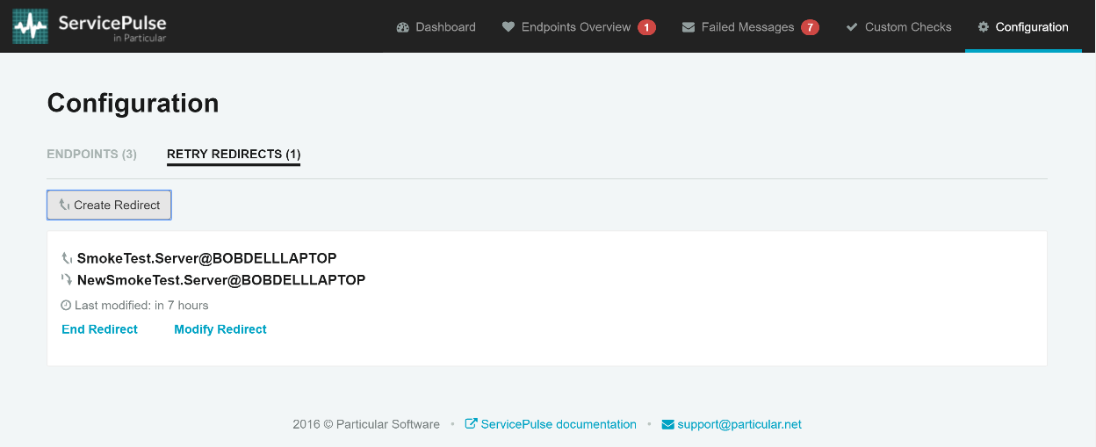This screenshot has width=1096, height=447.
Task: Click the Dashboard gauge icon
Action: 403,27
